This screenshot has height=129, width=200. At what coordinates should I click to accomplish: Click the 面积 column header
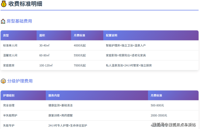pyautogui.click(x=42, y=35)
